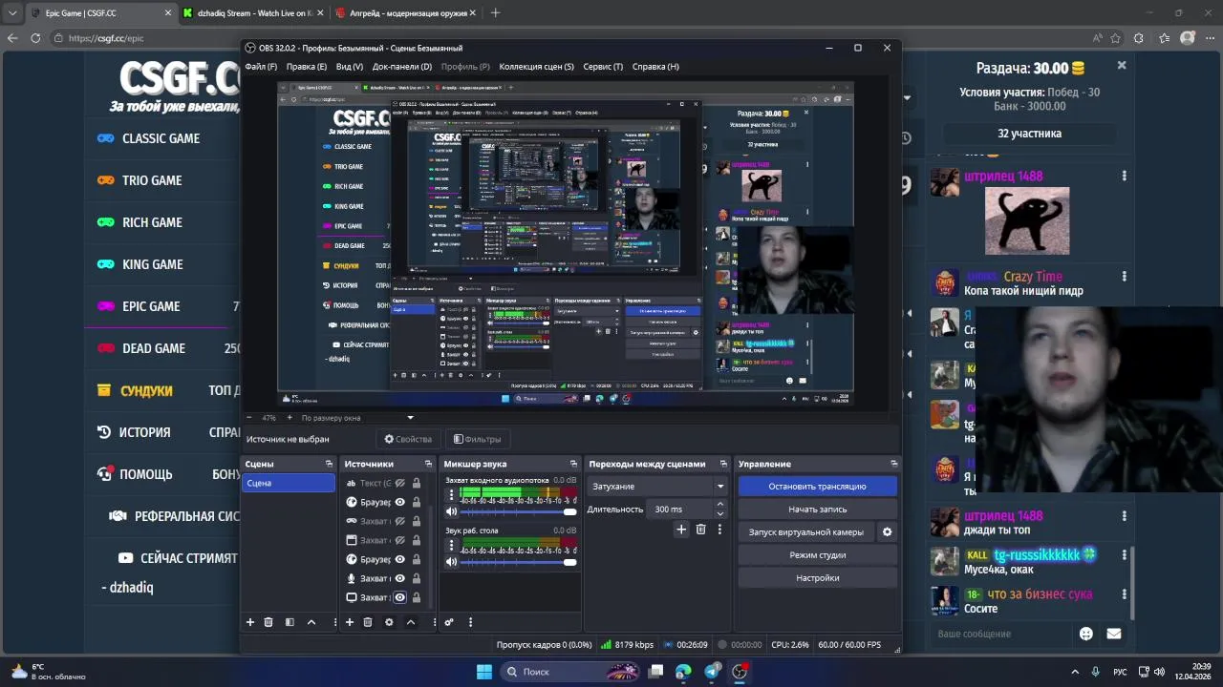Viewport: 1223px width, 687px height.
Task: Open virtual camera settings gear
Action: pyautogui.click(x=887, y=532)
